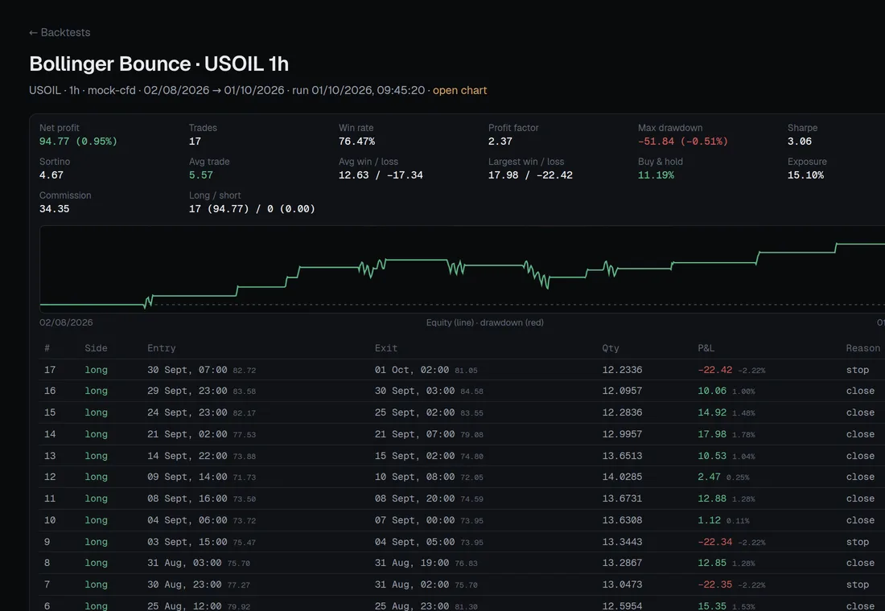
Task: Select Net profit value 94.77 (0.95%)
Action: click(78, 141)
